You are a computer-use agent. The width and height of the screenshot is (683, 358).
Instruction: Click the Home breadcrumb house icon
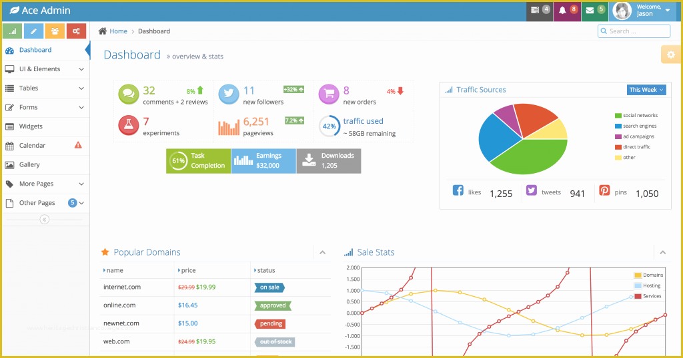[103, 31]
